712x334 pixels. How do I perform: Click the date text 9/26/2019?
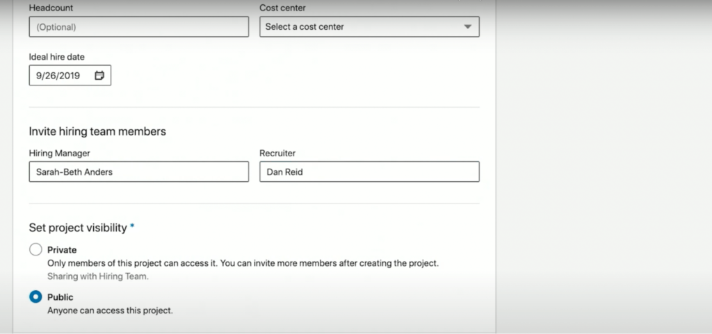click(x=58, y=76)
